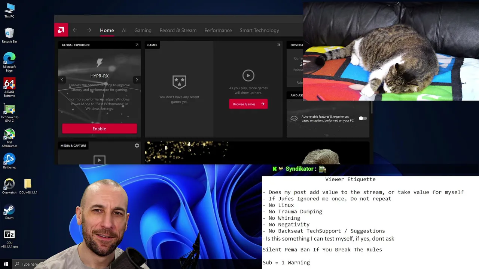Go back with the left arrow
Viewport: 479px width, 269px height.
coord(75,30)
